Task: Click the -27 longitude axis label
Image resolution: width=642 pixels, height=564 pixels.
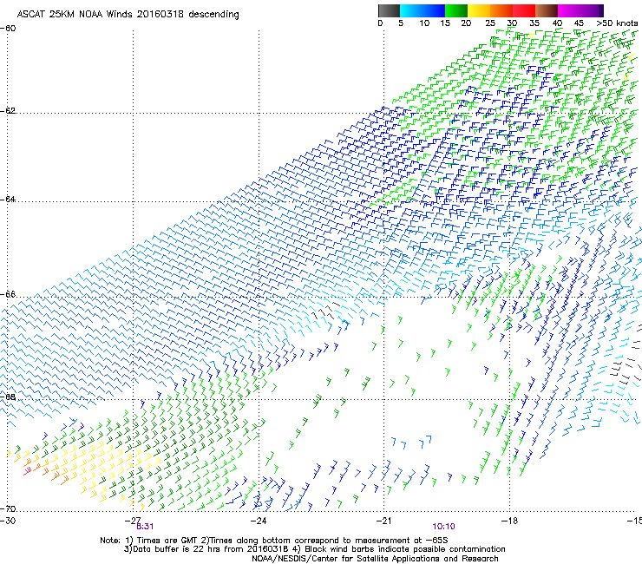Action: (133, 521)
